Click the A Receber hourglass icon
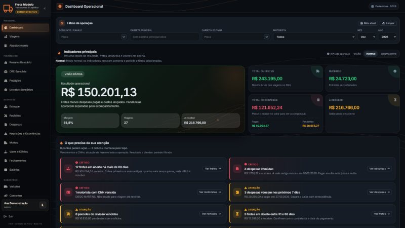The width and height of the screenshot is (405, 228). click(395, 100)
